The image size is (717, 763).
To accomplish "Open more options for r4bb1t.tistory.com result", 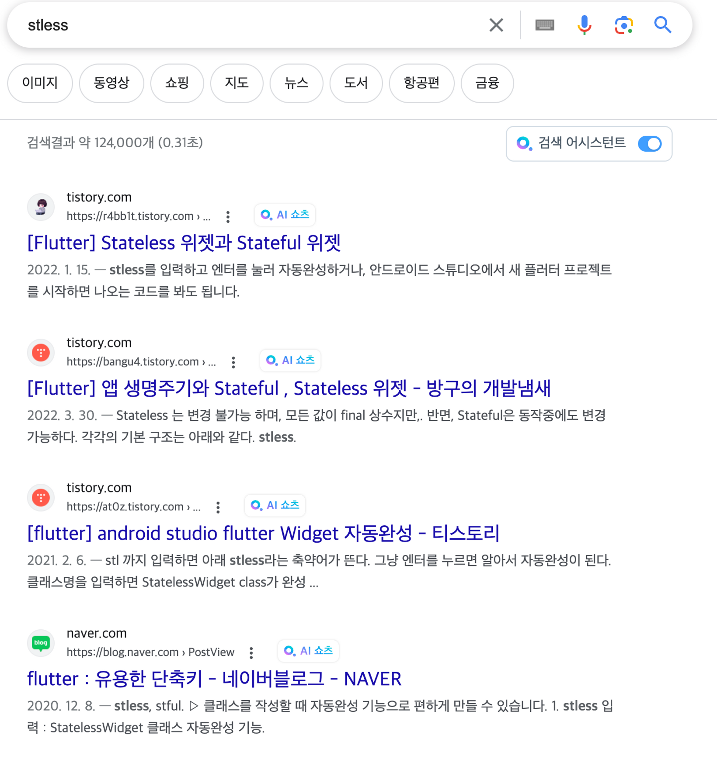I will [228, 217].
